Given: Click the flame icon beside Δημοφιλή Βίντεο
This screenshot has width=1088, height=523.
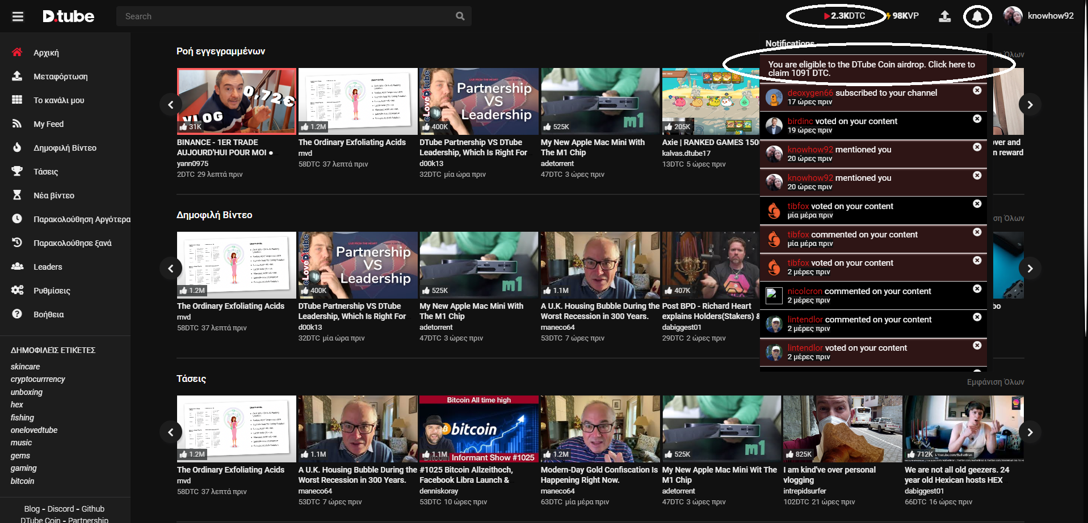Looking at the screenshot, I should coord(17,147).
